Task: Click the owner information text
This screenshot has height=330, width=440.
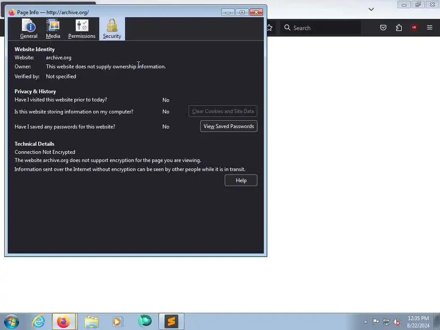Action: coord(106,67)
